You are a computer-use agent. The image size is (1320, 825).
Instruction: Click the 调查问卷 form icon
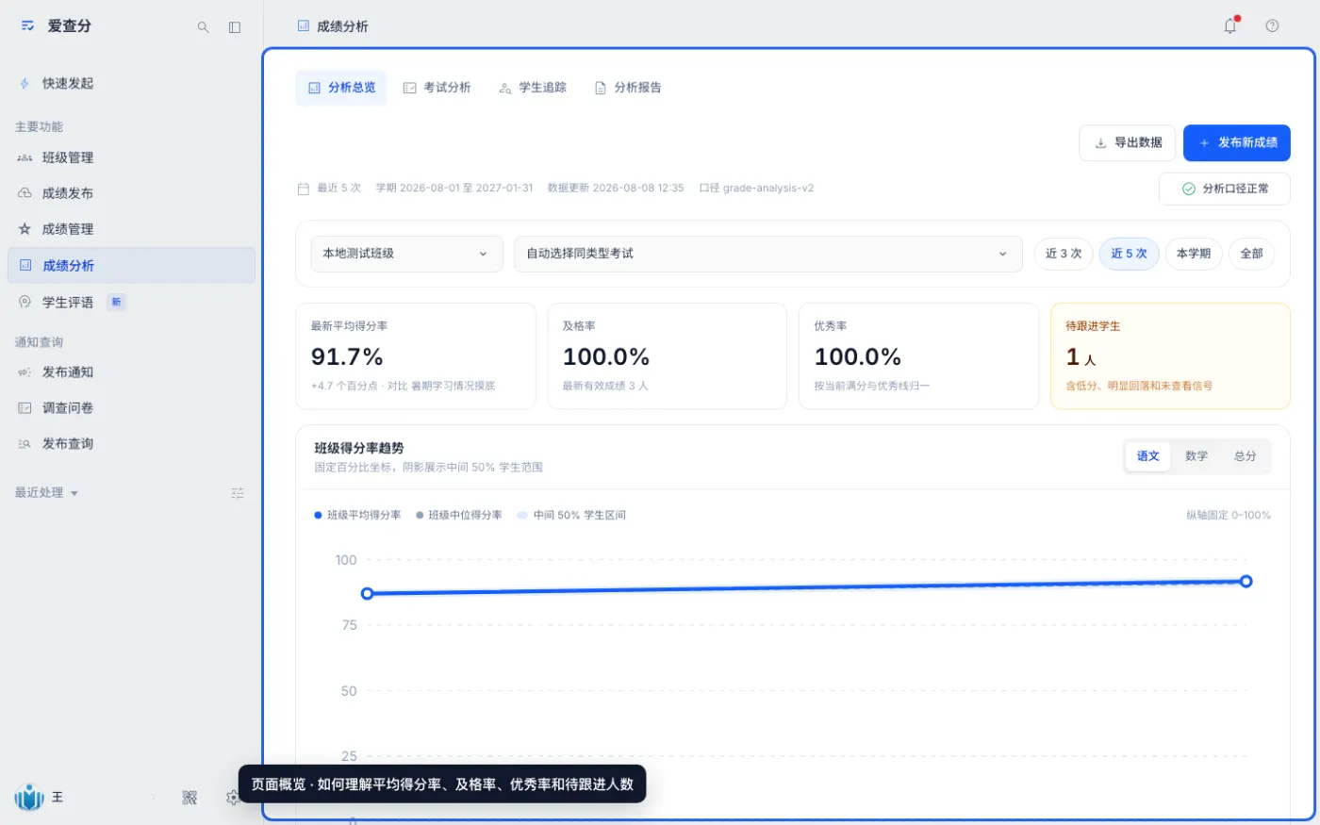pyautogui.click(x=25, y=408)
